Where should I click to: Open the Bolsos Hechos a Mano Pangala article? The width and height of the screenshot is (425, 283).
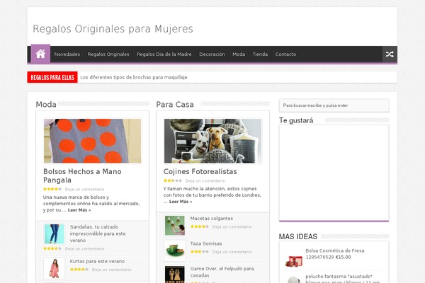click(x=82, y=175)
